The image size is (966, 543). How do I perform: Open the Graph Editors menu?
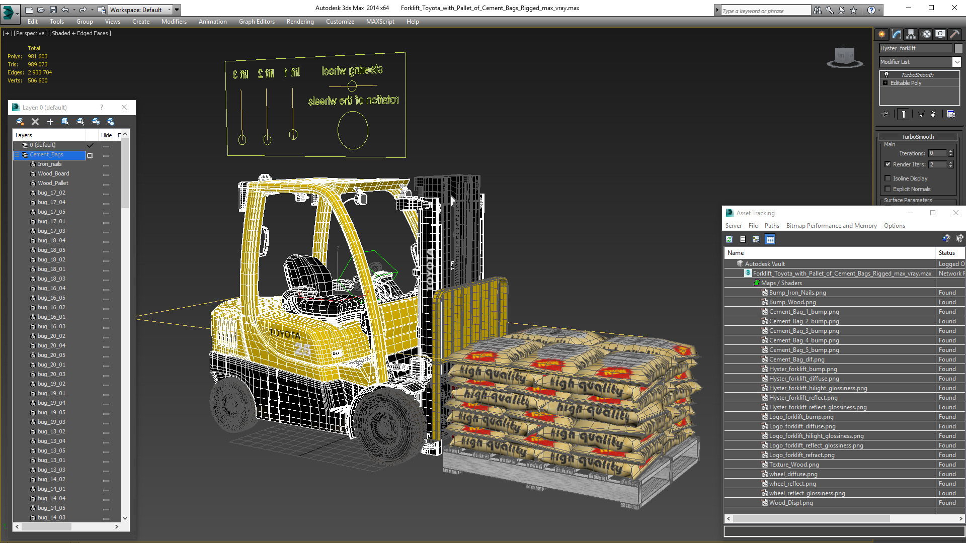pyautogui.click(x=257, y=22)
